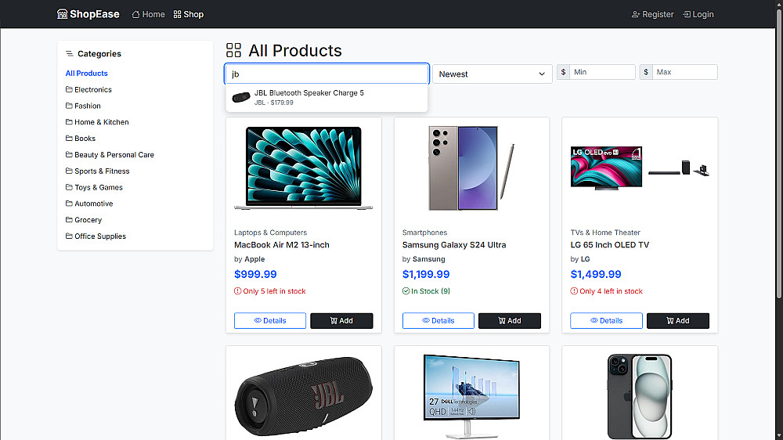
Task: Click the Books category folder icon
Action: point(69,139)
